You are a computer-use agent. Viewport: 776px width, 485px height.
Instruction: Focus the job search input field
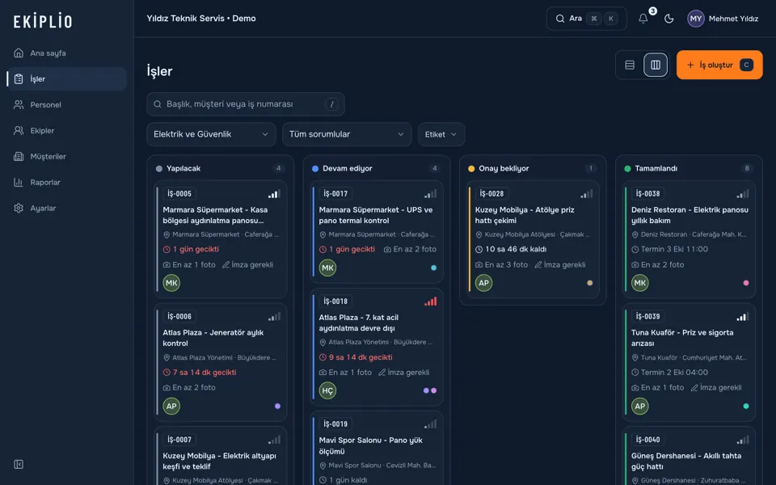246,104
